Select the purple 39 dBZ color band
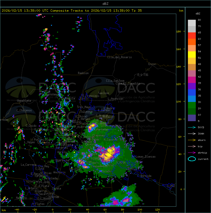This screenshot has width=211, height=213. tap(192, 86)
